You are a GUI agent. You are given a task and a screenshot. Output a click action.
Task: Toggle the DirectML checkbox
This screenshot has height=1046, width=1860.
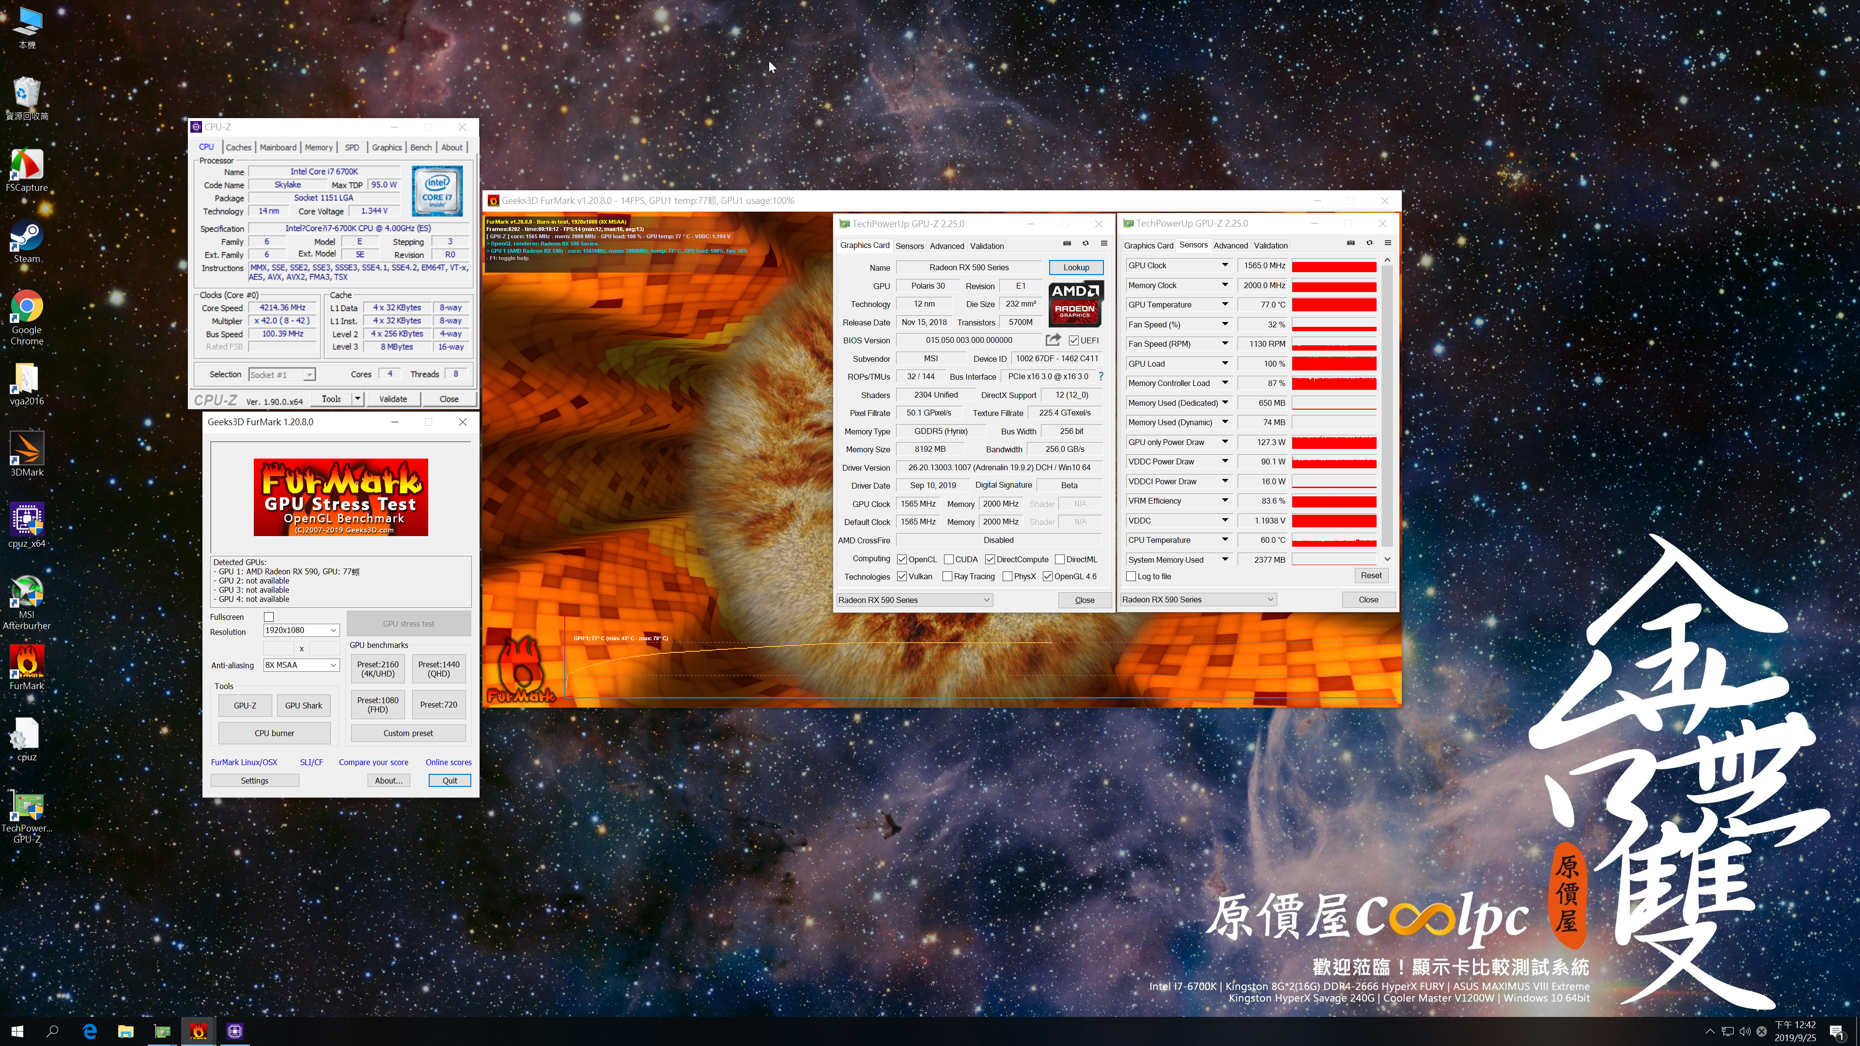click(x=1059, y=559)
